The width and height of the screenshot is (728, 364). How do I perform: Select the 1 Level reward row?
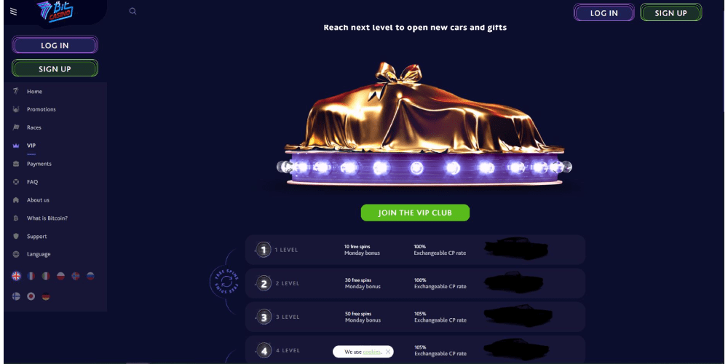tap(415, 250)
